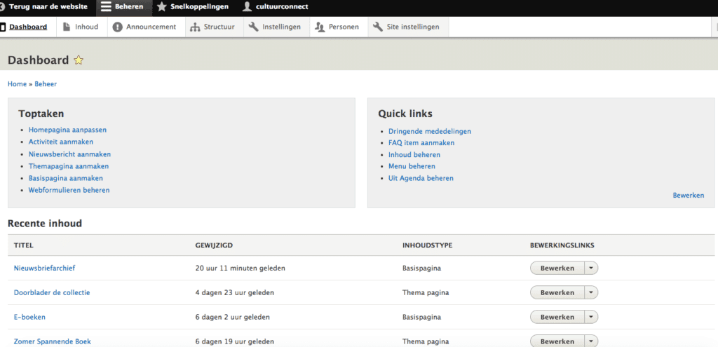Switch to the Dashboard tab
The width and height of the screenshot is (718, 347).
click(27, 27)
